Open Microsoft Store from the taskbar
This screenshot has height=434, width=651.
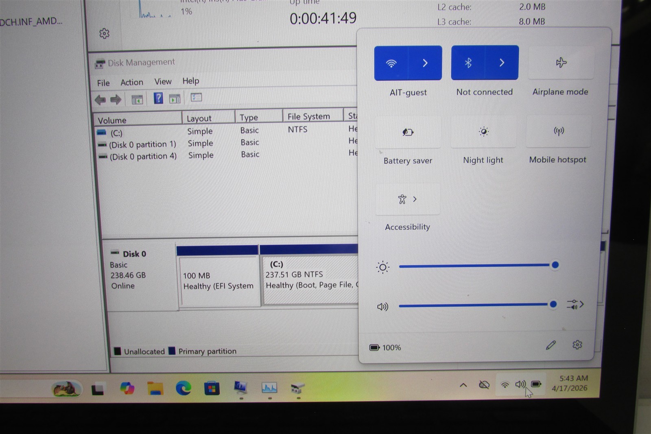pyautogui.click(x=212, y=388)
